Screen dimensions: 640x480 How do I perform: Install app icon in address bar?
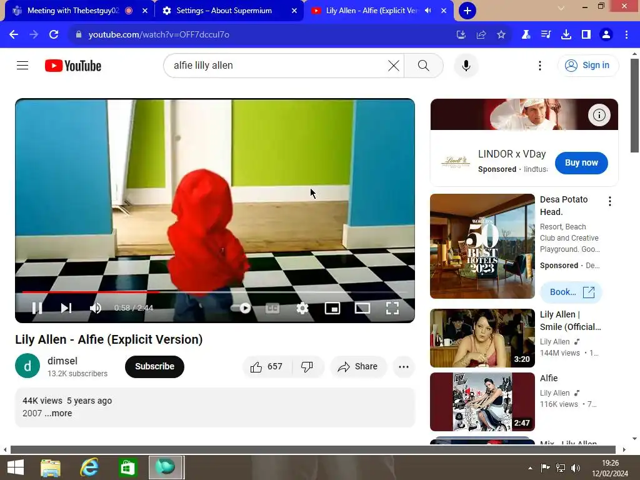(461, 34)
